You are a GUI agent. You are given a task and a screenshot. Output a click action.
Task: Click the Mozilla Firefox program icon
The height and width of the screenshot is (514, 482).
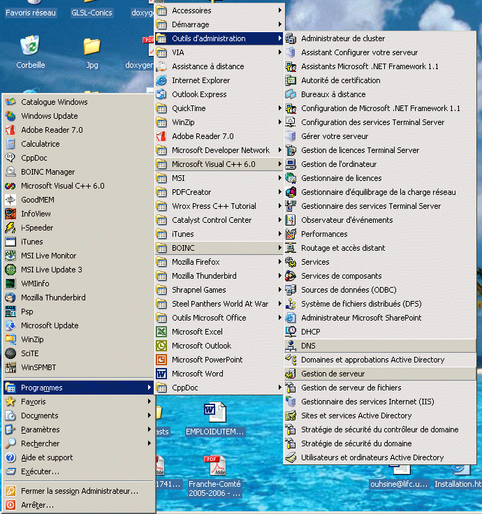click(x=162, y=262)
